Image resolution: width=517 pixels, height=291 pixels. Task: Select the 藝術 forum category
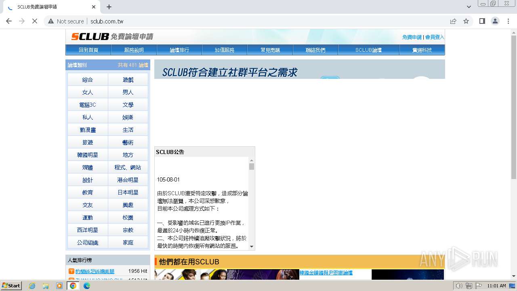(x=128, y=143)
